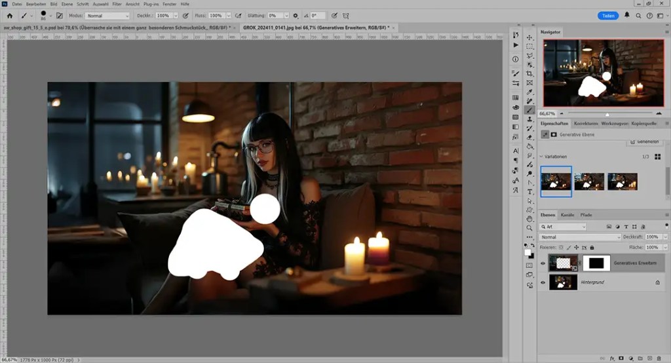The height and width of the screenshot is (363, 671).
Task: Expand the layer blend mode Normal dropdown
Action: [580, 237]
